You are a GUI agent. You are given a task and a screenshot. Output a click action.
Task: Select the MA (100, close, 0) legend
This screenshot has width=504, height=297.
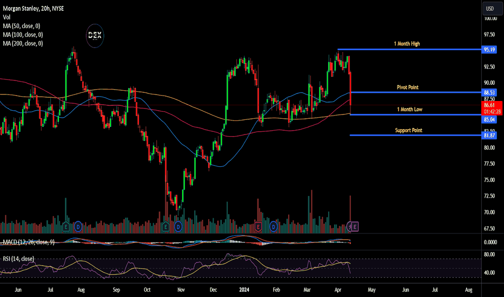pos(23,35)
